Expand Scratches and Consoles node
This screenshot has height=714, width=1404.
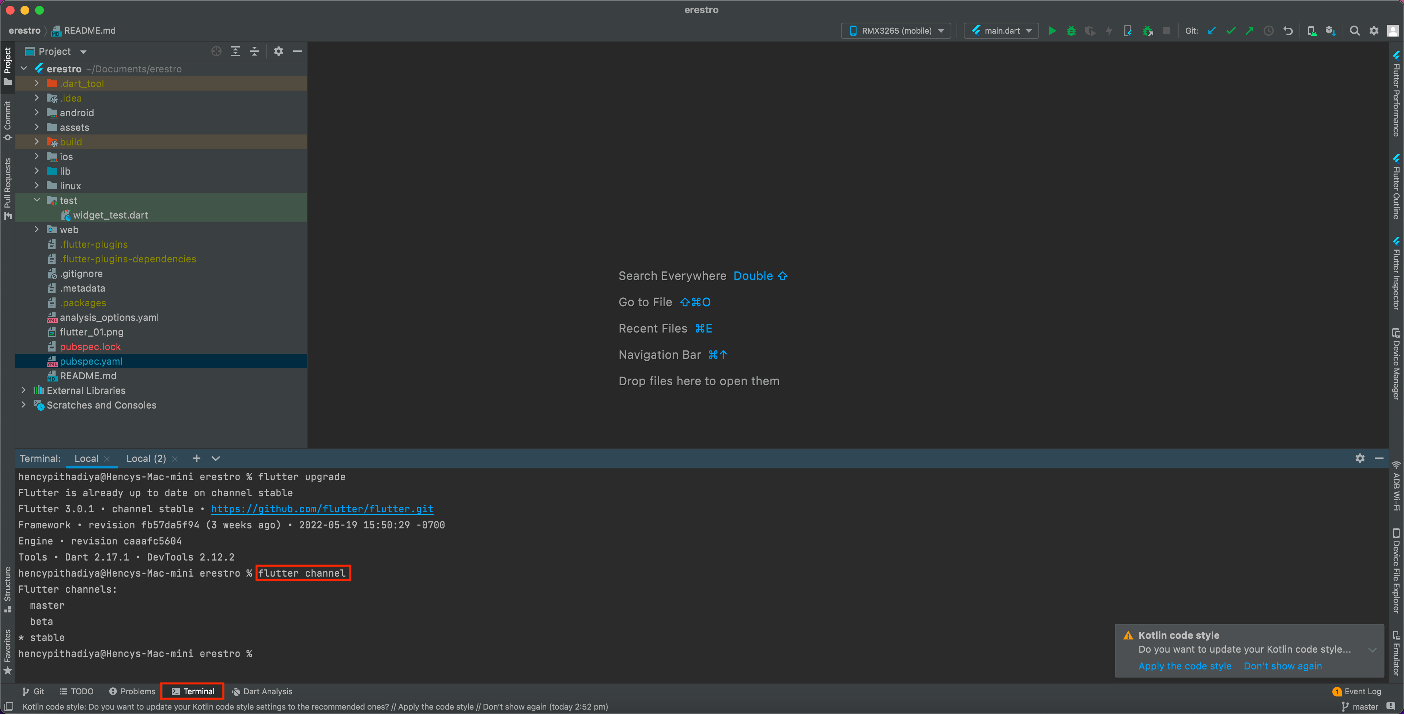[x=23, y=405]
